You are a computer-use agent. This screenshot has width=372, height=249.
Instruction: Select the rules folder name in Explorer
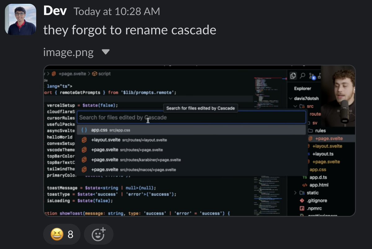[321, 131]
